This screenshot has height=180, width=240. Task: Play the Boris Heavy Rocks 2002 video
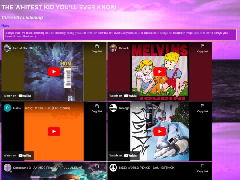(x=54, y=132)
